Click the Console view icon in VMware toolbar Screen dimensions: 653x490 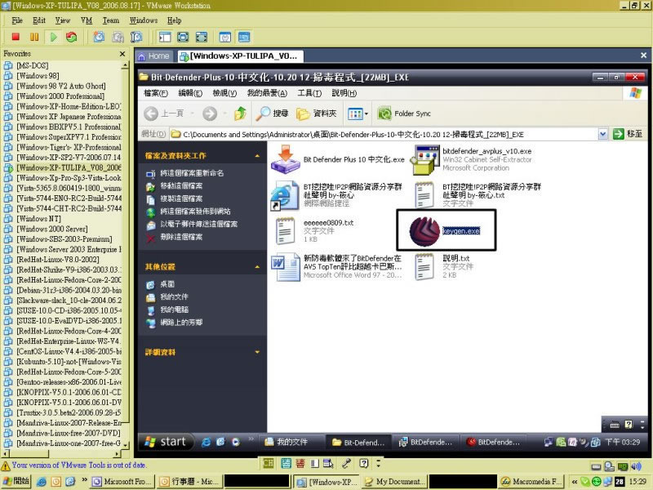[x=244, y=37]
